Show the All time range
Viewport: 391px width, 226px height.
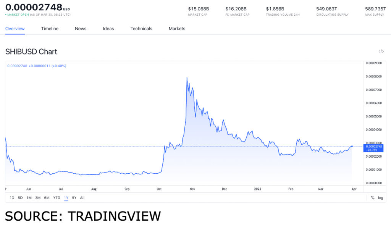coord(82,198)
